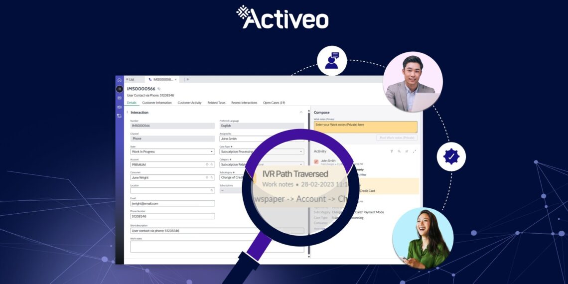Open the third sidebar icon below the list icon
This screenshot has height=284, width=568.
pos(120,98)
